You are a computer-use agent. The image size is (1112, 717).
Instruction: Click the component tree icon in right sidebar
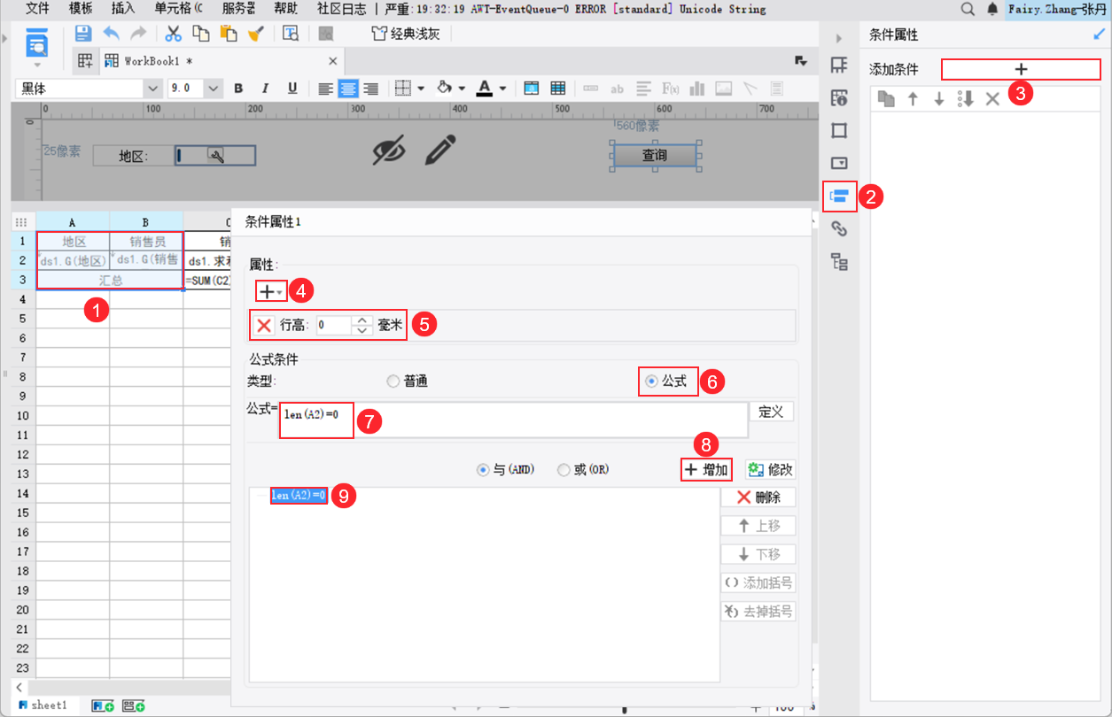[838, 259]
